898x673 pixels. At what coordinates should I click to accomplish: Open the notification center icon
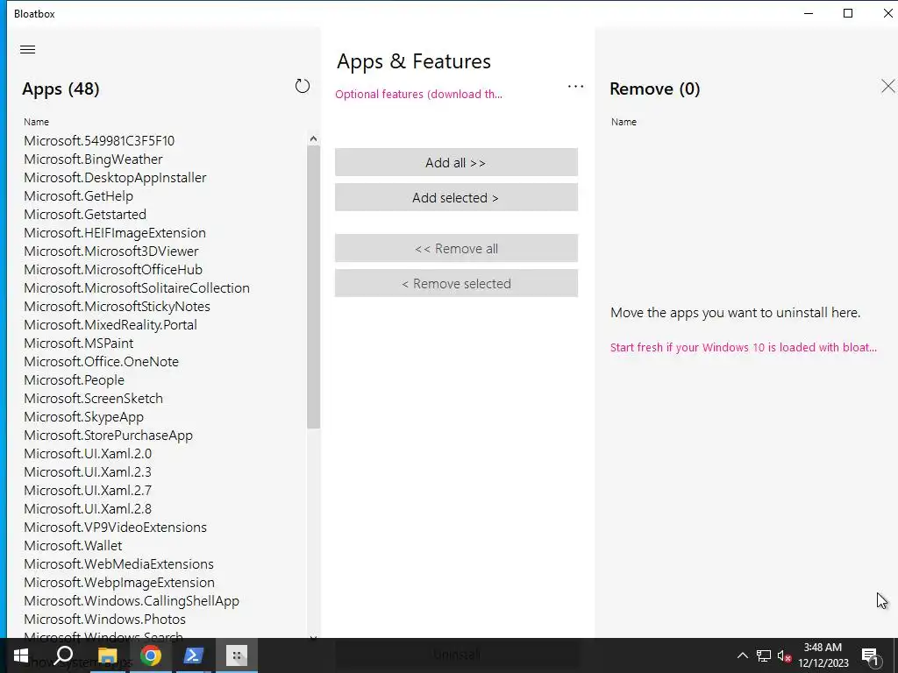pyautogui.click(x=870, y=657)
